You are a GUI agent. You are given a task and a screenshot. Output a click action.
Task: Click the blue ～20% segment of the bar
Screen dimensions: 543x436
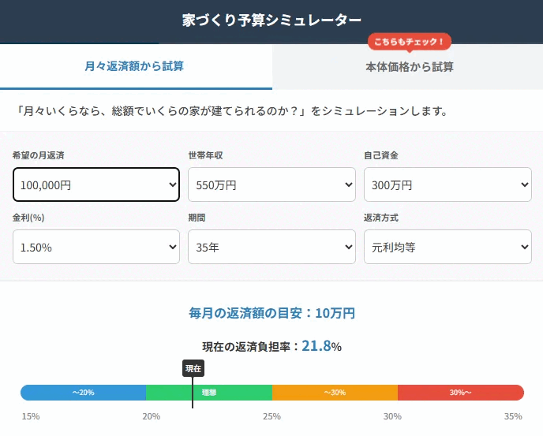pos(83,393)
